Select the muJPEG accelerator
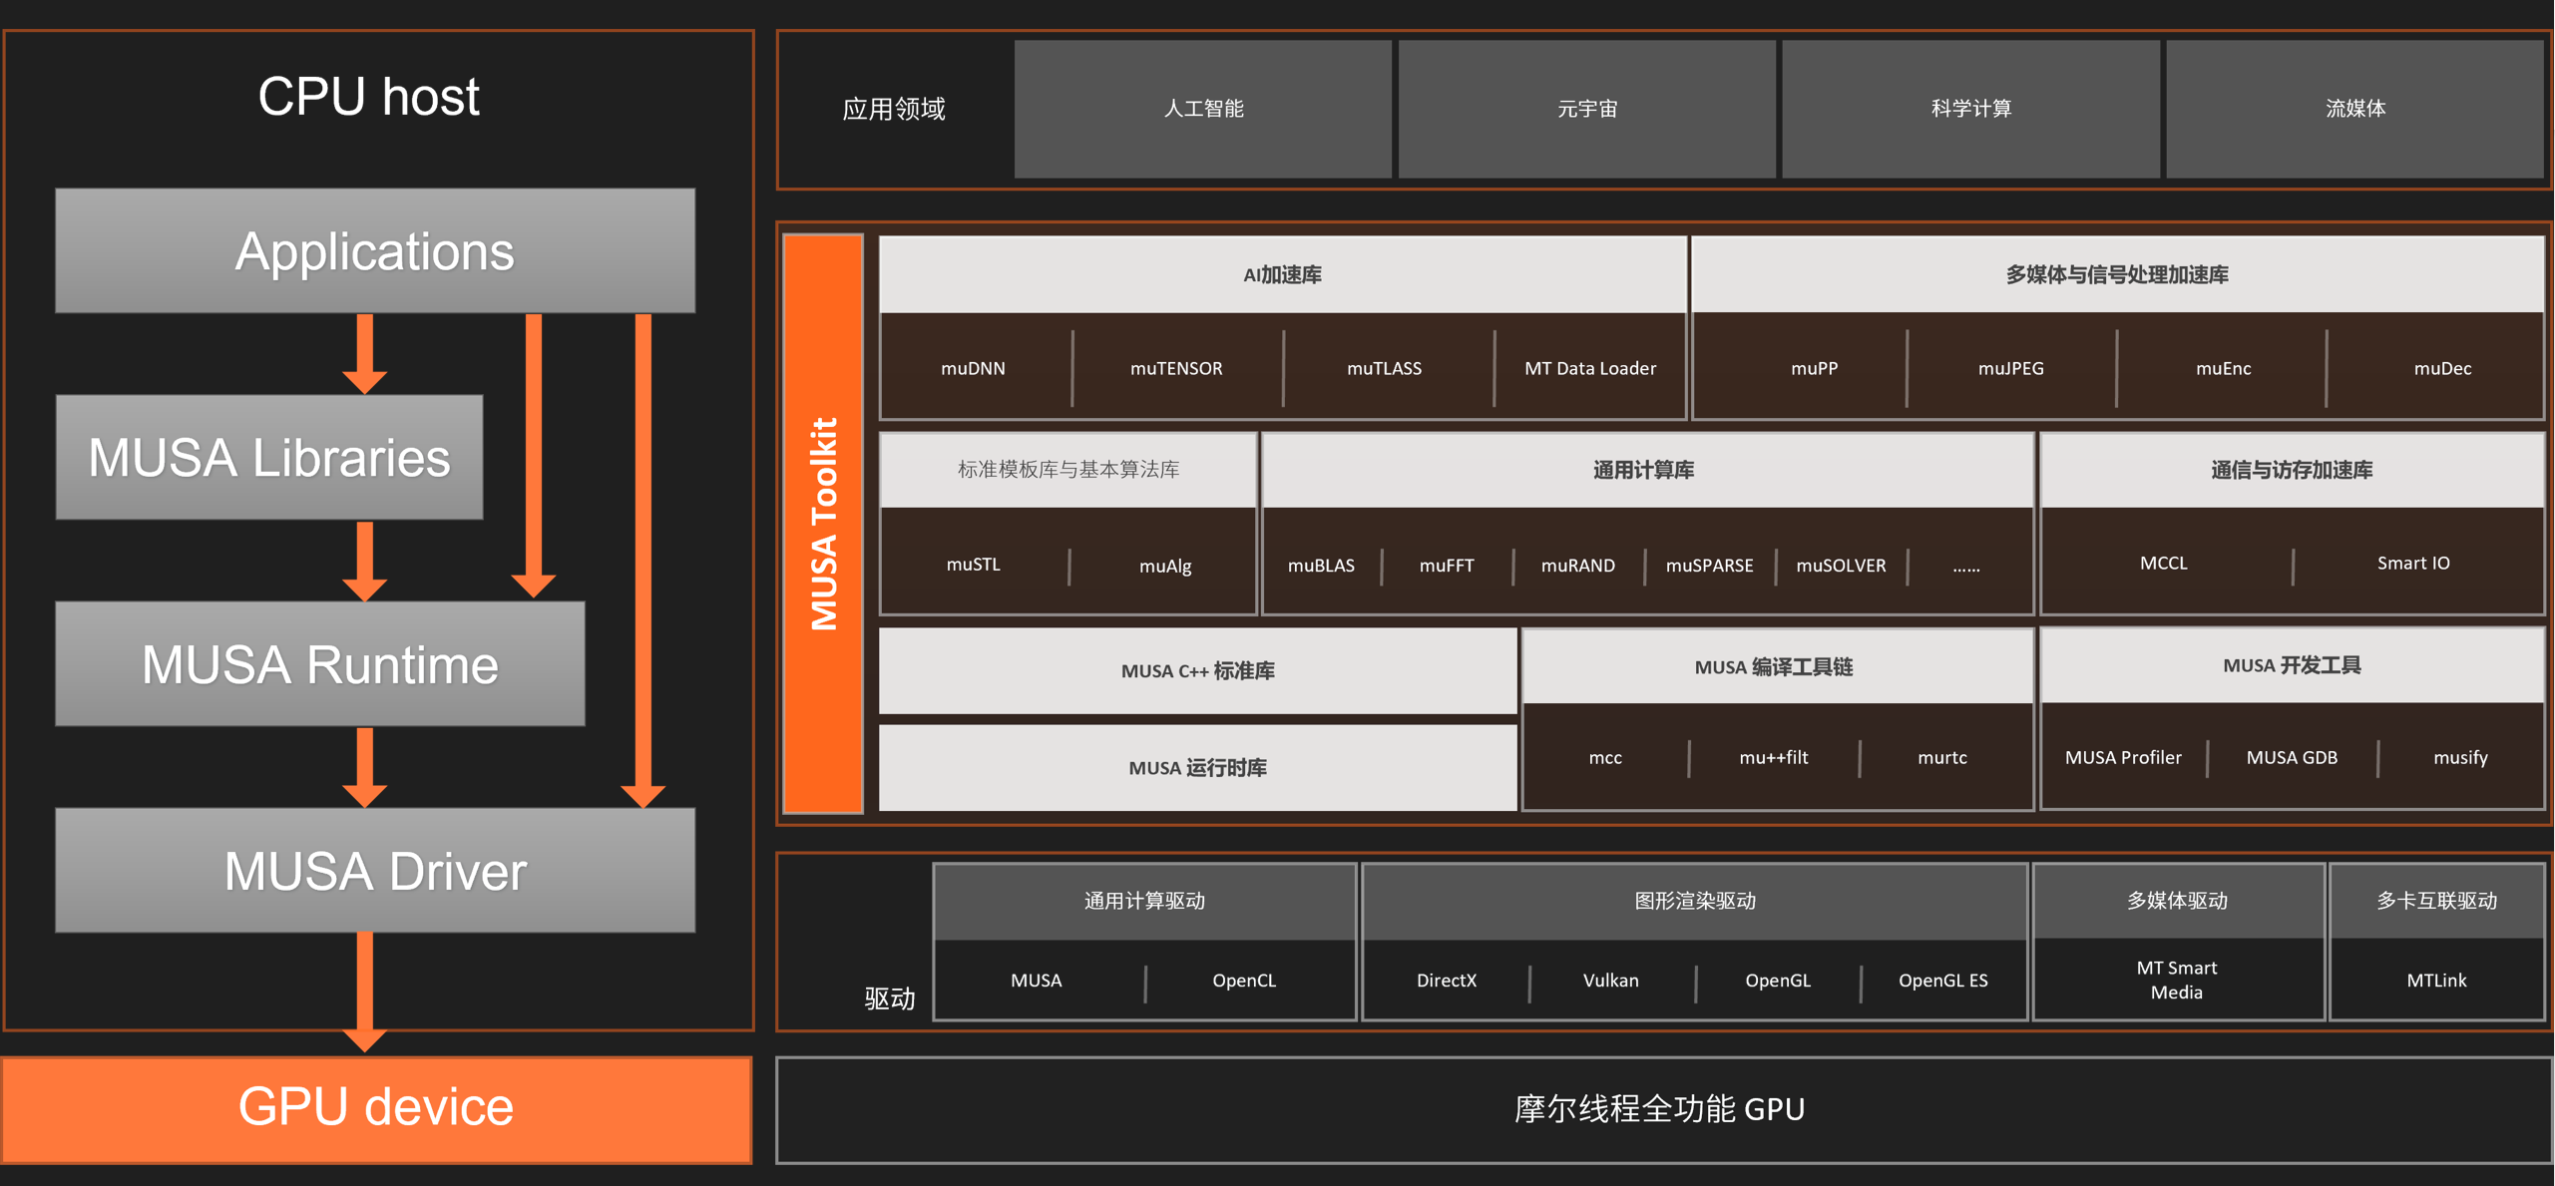The image size is (2555, 1186). click(2008, 368)
